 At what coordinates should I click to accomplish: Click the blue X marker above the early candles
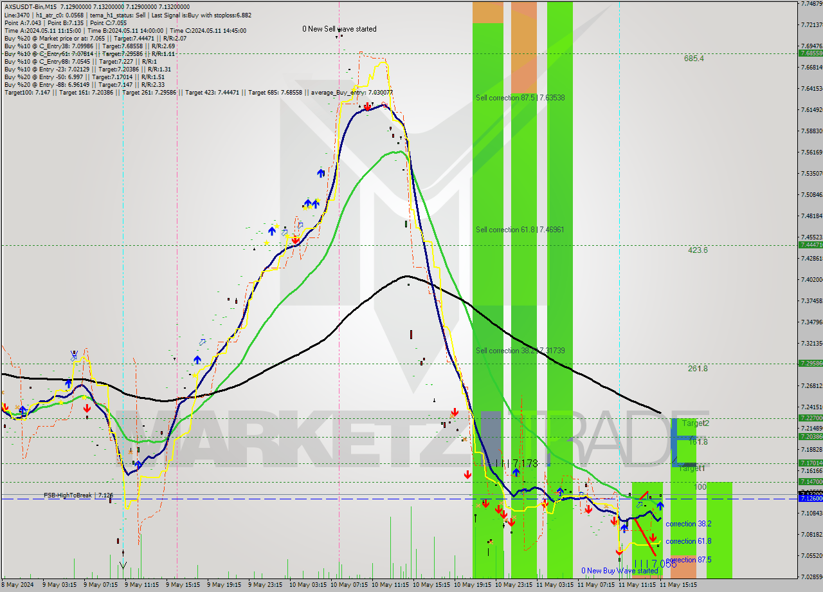coord(75,355)
